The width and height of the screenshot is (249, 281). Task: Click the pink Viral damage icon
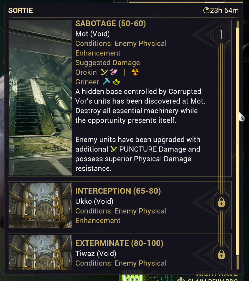114,72
